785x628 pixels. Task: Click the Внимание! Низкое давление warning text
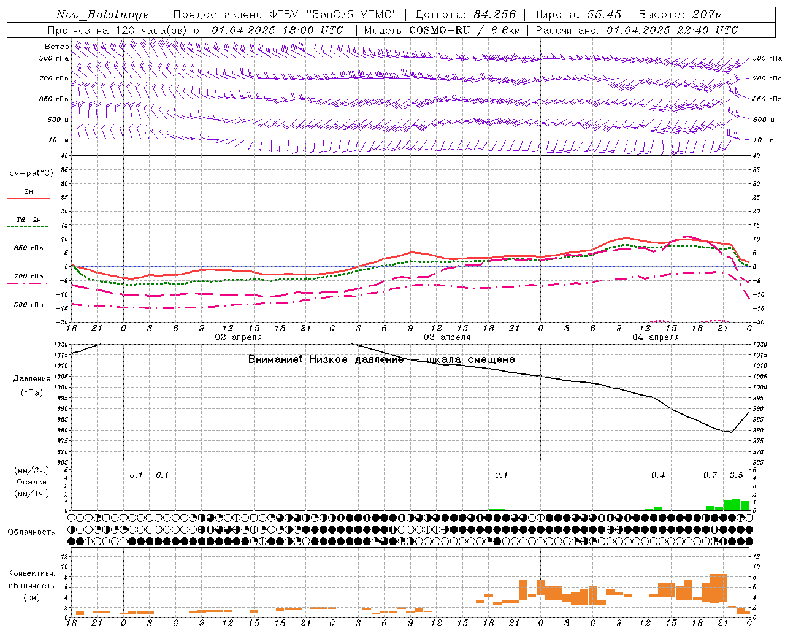(381, 359)
